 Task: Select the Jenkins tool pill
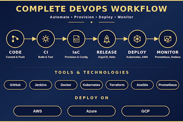41,85
